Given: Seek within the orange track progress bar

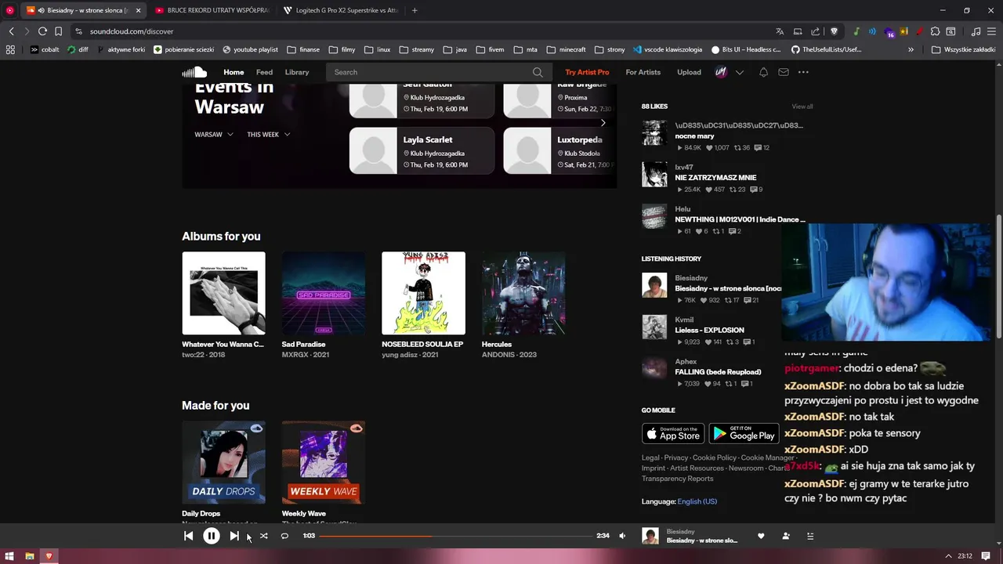Looking at the screenshot, I should click(455, 536).
